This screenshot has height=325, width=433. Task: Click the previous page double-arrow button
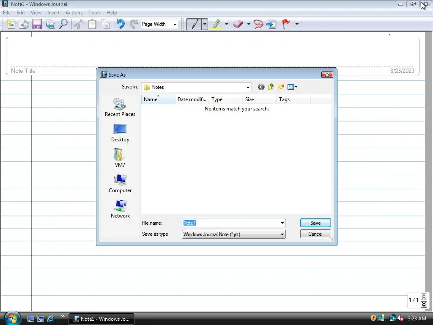pyautogui.click(x=424, y=297)
